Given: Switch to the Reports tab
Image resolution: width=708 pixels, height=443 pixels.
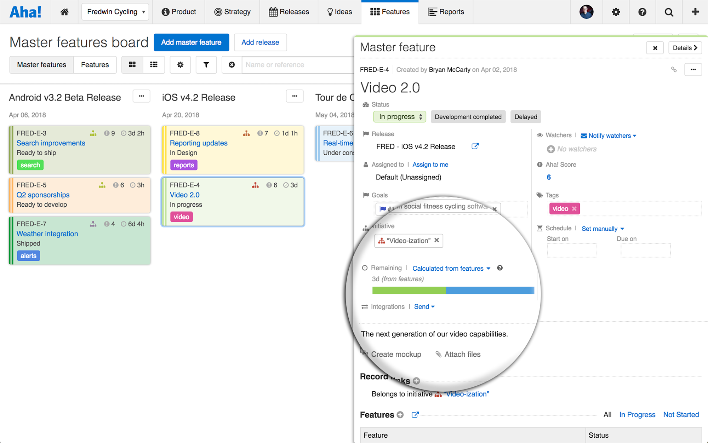Looking at the screenshot, I should point(446,12).
